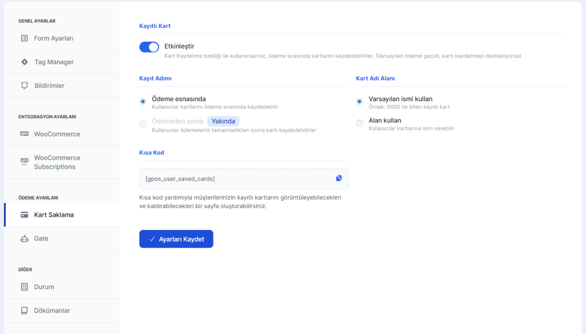Screen dimensions: 586x334
Task: Click the Yakında badge label
Action: pyautogui.click(x=223, y=121)
